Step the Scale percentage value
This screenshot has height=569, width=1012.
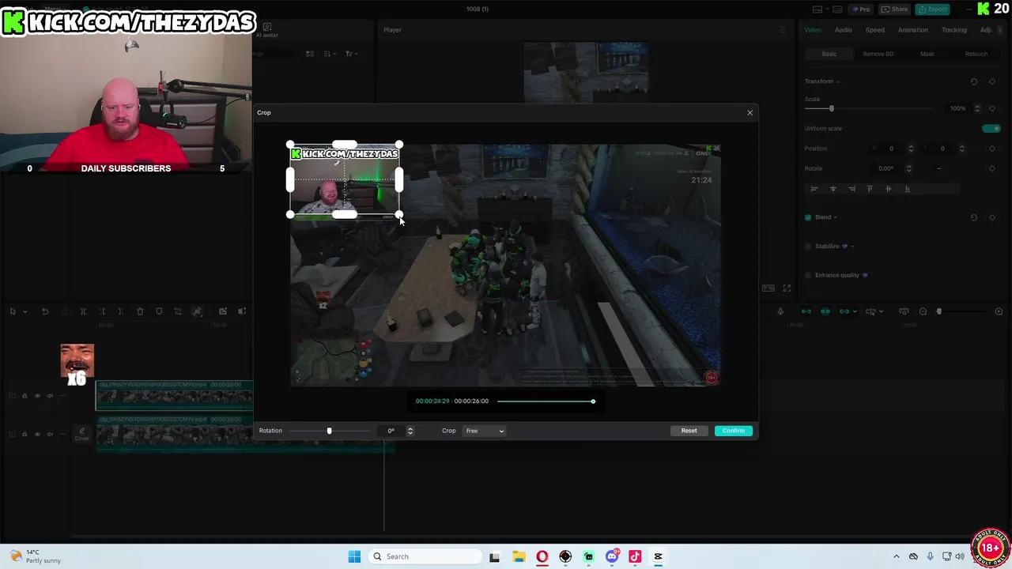pos(977,108)
